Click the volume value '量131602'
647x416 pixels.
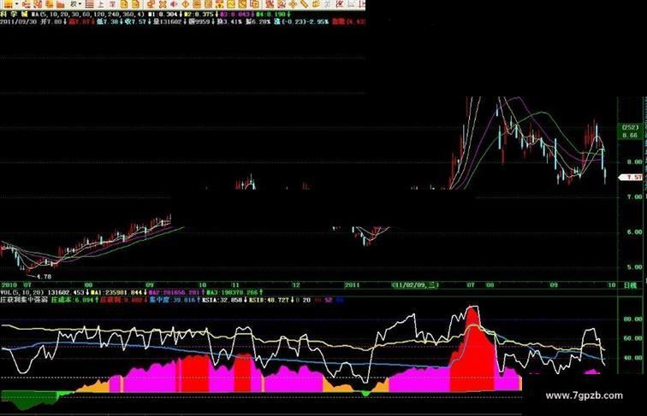click(x=167, y=21)
